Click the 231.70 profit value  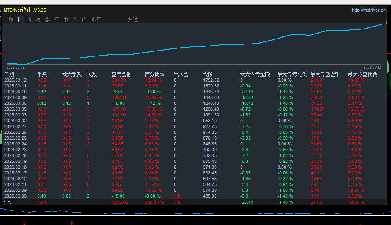(x=119, y=80)
